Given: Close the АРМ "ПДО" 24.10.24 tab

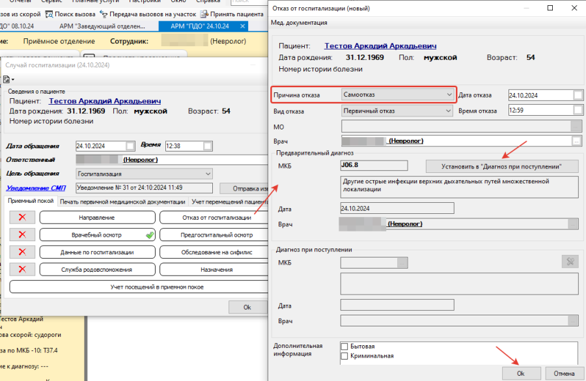Looking at the screenshot, I should pos(243,26).
